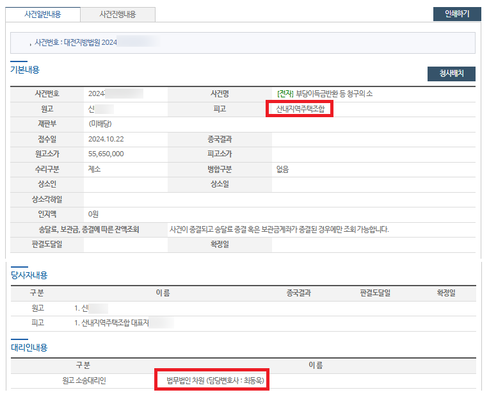Click the 55,650,000 claim amount value
The image size is (489, 397).
(106, 154)
